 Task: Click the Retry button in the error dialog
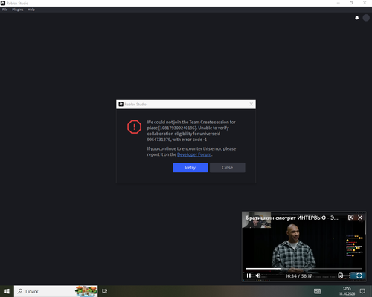point(190,168)
